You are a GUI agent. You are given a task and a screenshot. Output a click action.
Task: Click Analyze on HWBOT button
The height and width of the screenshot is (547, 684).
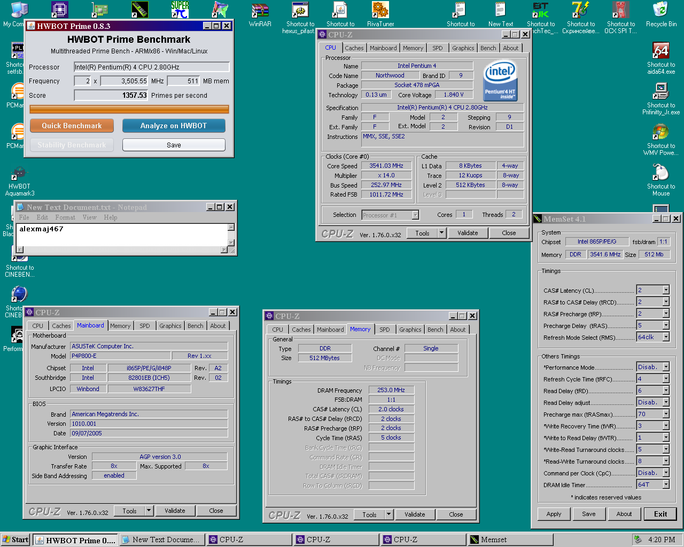(x=174, y=126)
